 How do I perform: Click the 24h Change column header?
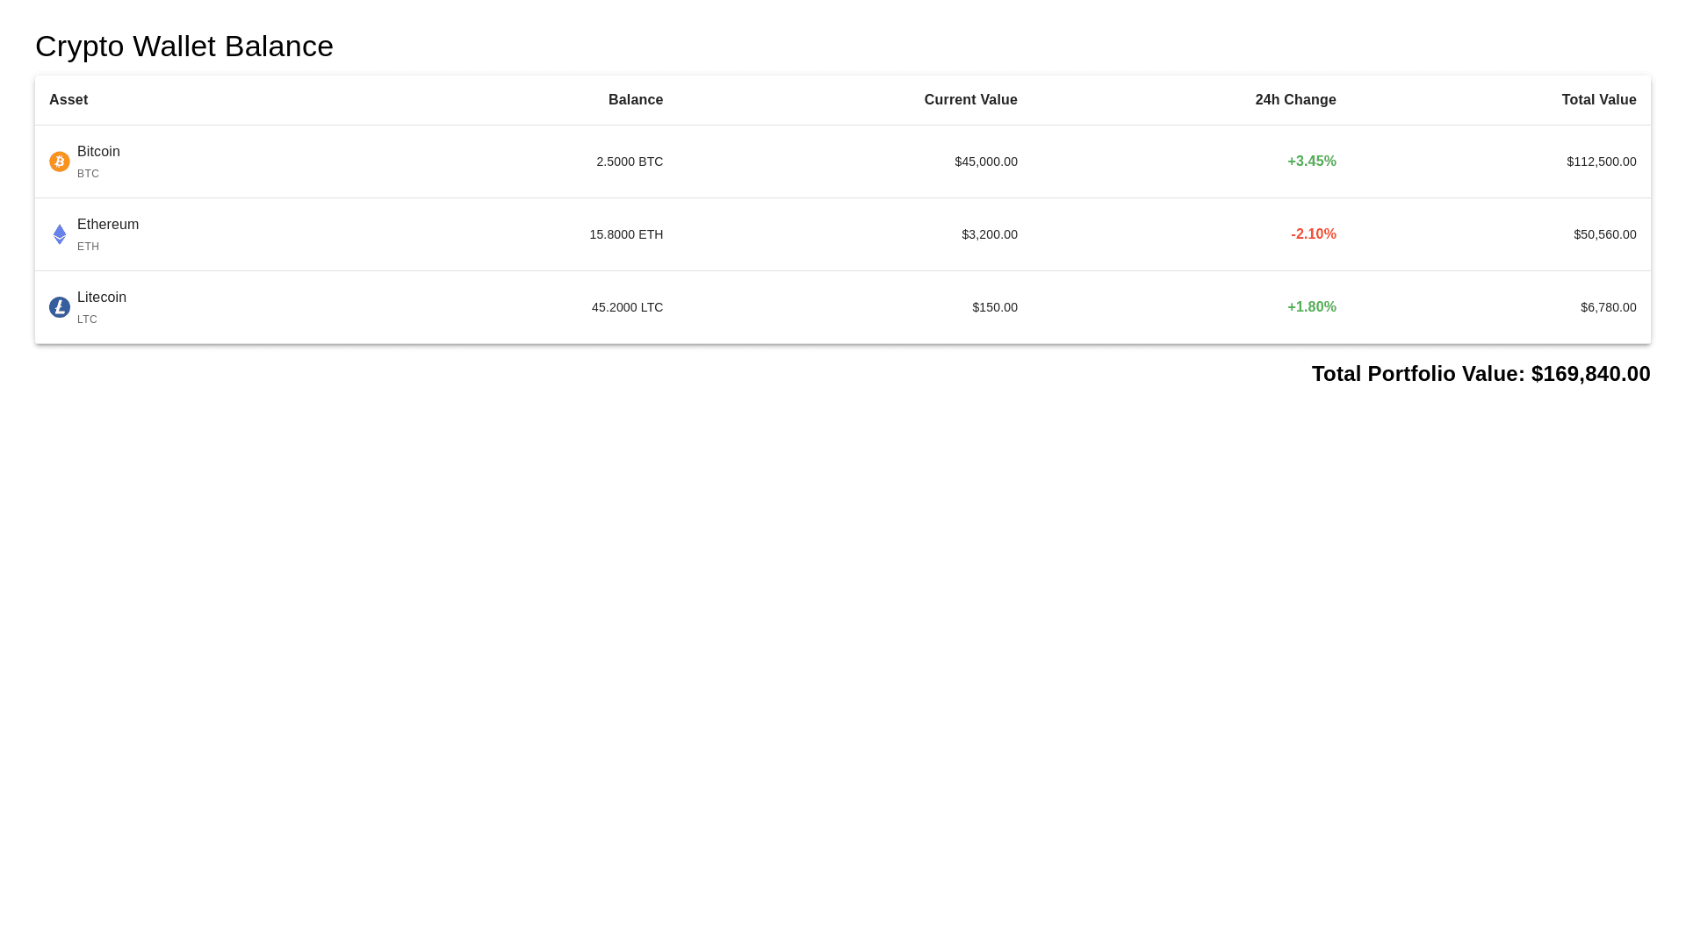(1295, 100)
